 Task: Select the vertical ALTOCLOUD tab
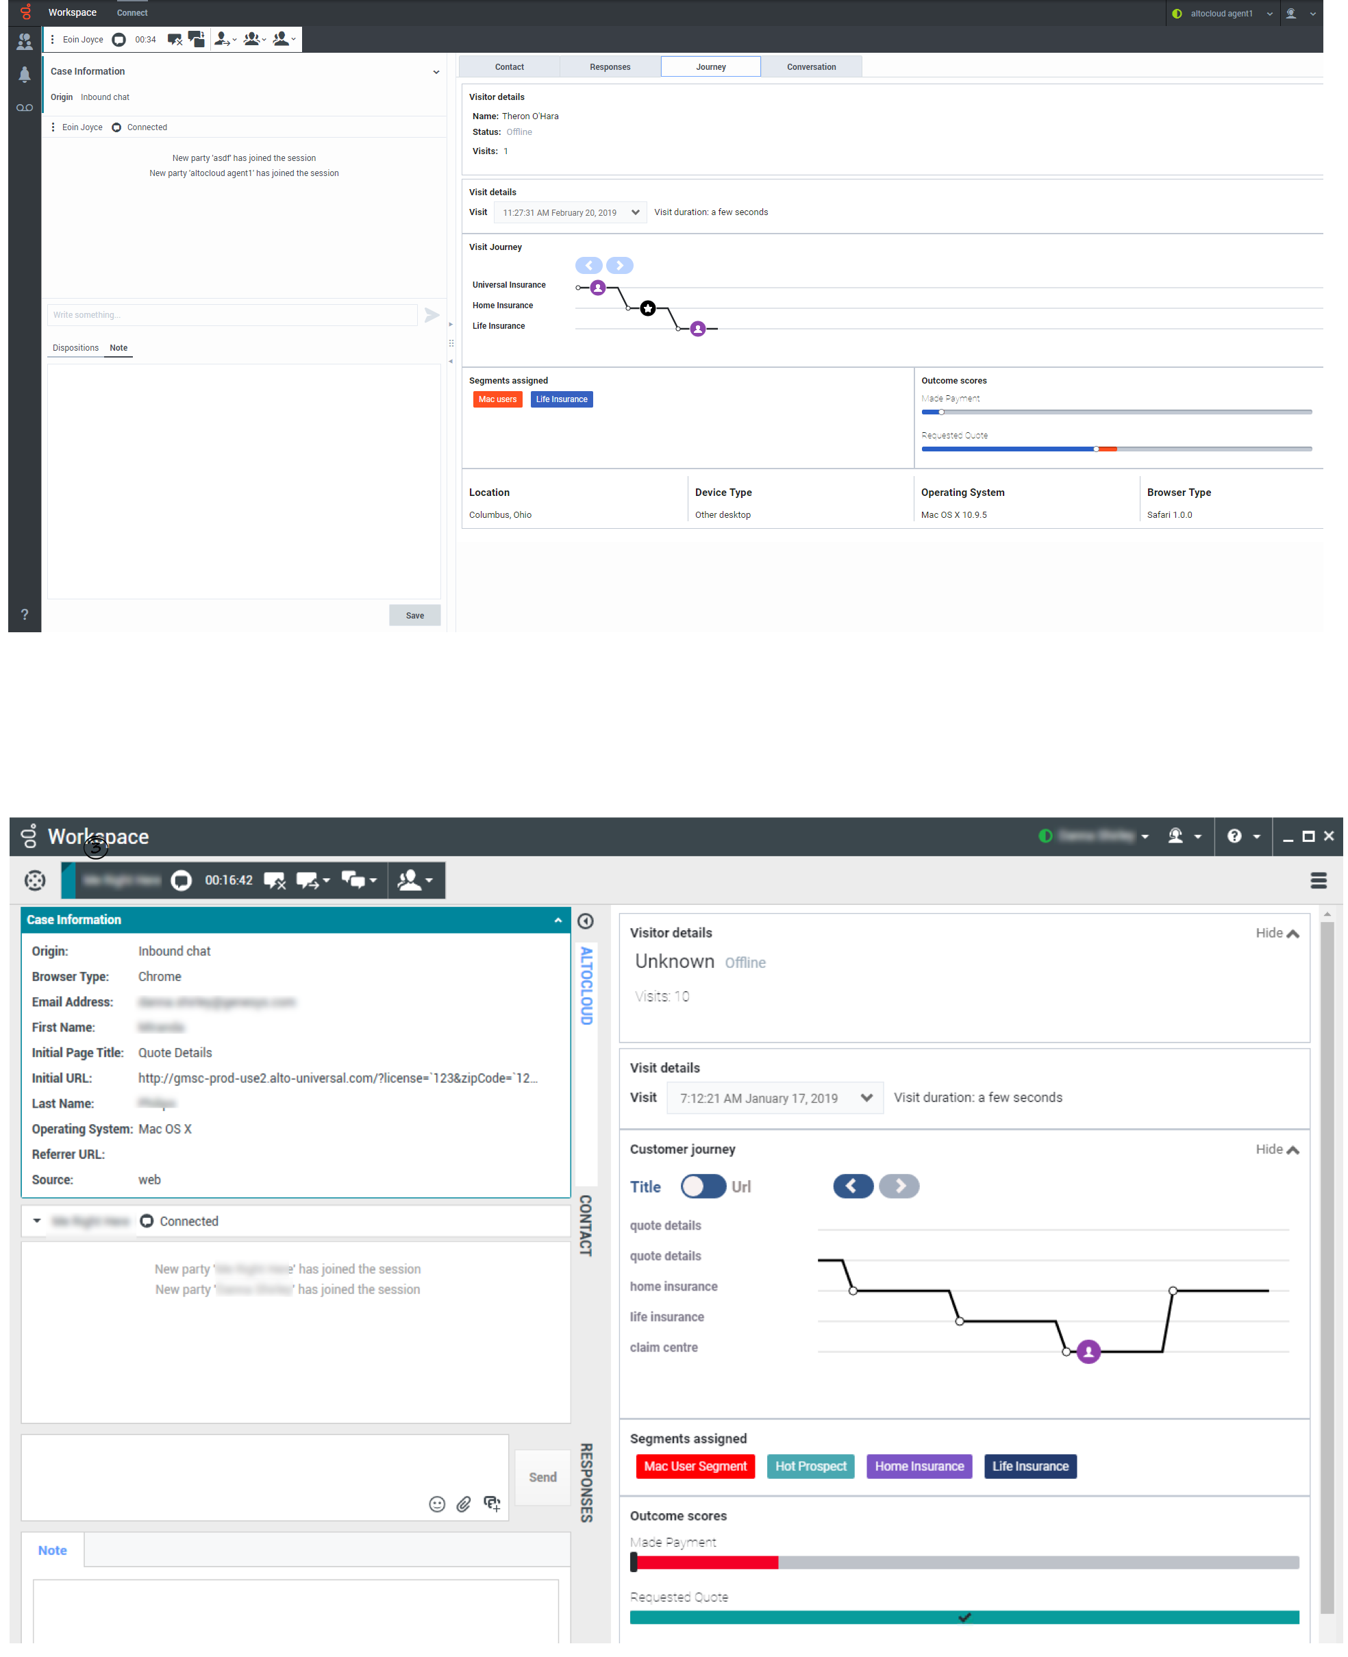[x=586, y=985]
